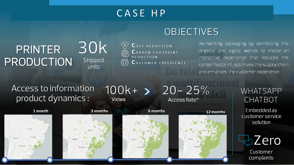Click the Customer complaints label

tap(261, 155)
